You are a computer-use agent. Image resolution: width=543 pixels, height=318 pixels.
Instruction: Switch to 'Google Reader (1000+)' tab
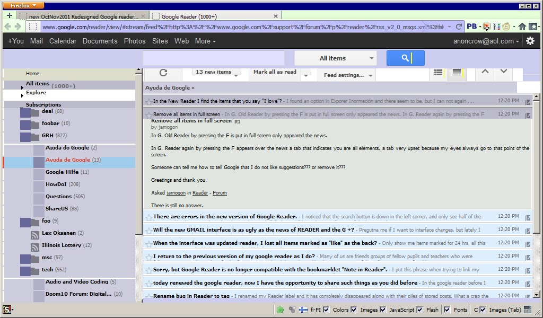pos(215,16)
